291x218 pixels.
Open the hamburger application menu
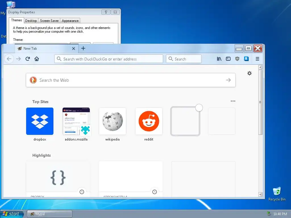pyautogui.click(x=257, y=59)
